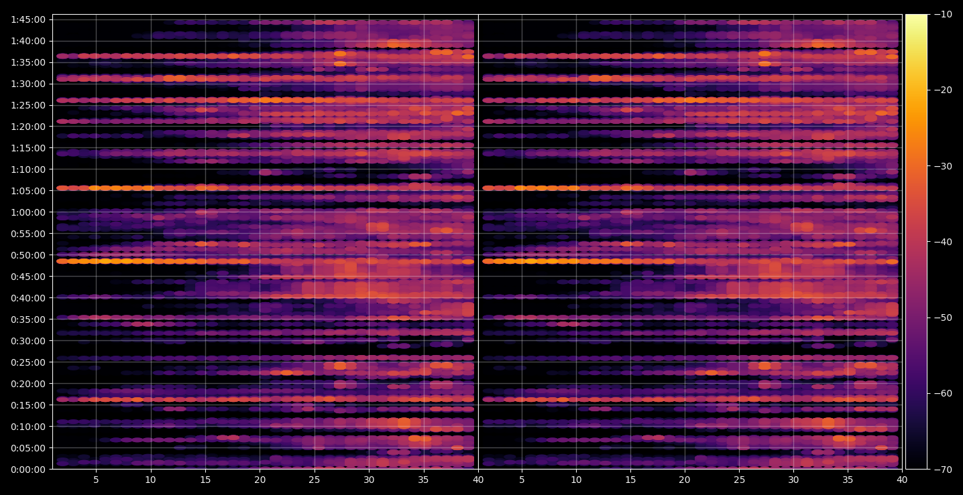Click x-axis label 10 of right spectrogram
This screenshot has height=495, width=963.
coord(575,480)
